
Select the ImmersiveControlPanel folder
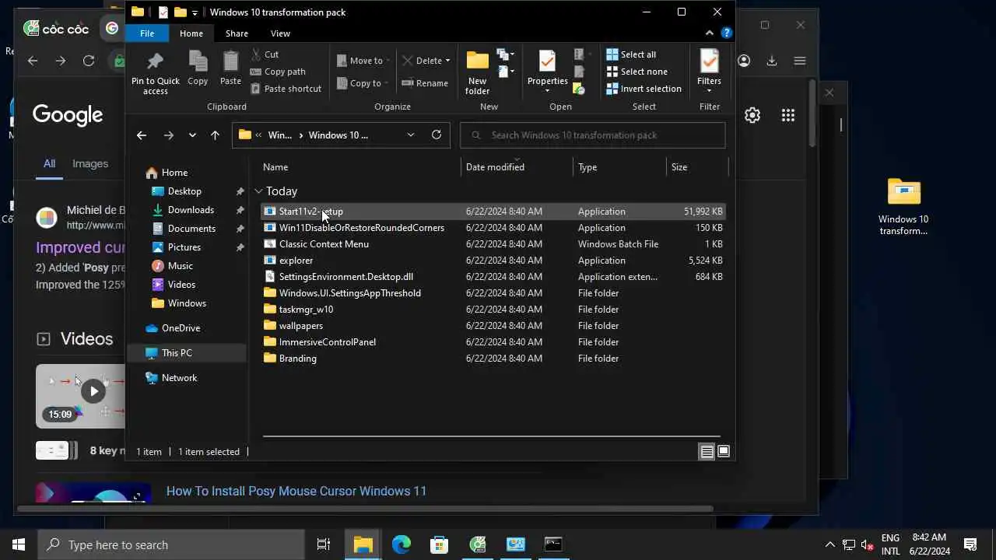click(x=493, y=342)
